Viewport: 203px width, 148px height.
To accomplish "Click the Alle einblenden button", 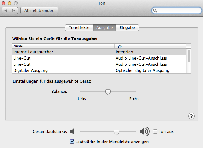I will pyautogui.click(x=39, y=10).
